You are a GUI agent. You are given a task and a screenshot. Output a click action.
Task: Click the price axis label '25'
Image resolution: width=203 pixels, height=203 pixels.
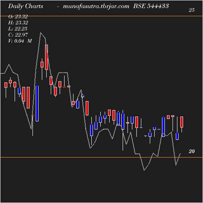192,10
